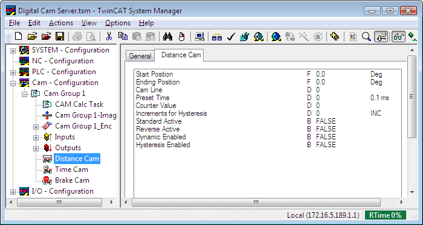Viewport: 423px width, 225px height.
Task: Click Local (172.16.5.189.1.1) in status bar
Action: click(x=323, y=215)
